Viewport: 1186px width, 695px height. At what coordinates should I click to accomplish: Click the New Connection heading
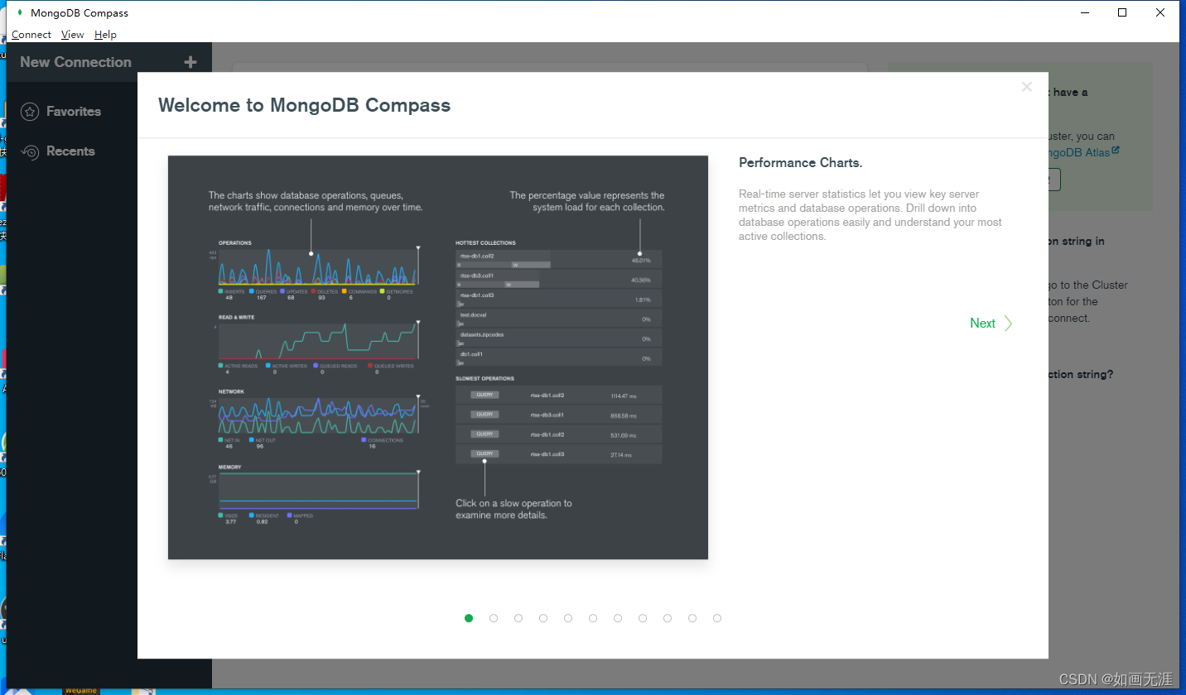click(75, 62)
